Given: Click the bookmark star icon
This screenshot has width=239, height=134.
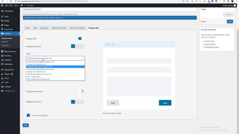Looking at the screenshot, I should click(x=187, y=1).
